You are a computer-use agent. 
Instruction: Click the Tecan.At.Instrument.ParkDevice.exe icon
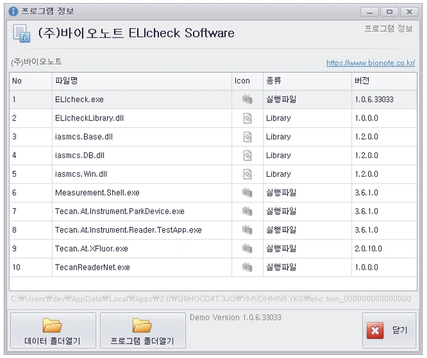coord(247,211)
